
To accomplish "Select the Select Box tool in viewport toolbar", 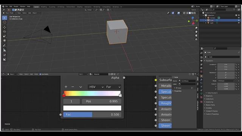I will tap(5, 18).
